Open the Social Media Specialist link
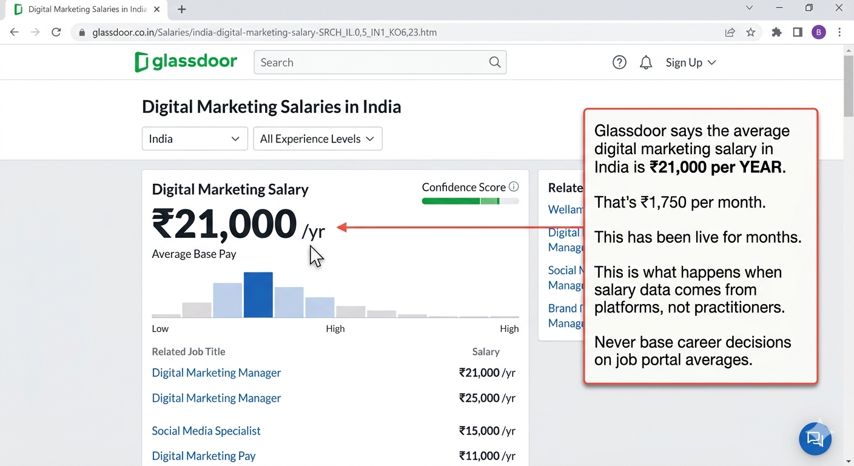 click(x=206, y=431)
